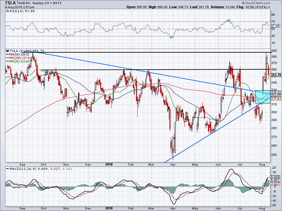Click the 2018 label on the upper date axis
Screen dimensions: 282x211
109,164
